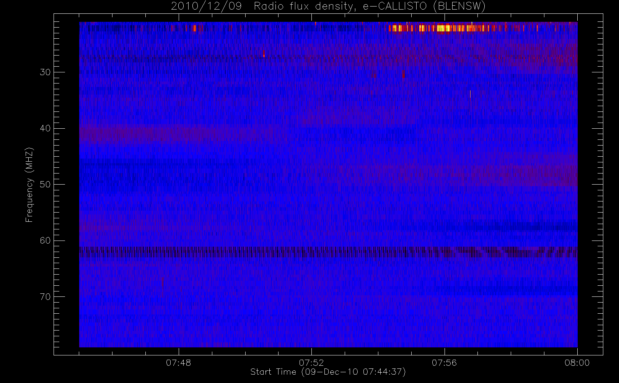This screenshot has height=383, width=619.
Task: Click the bright yellow burst near 07:56
Action: tap(444, 28)
